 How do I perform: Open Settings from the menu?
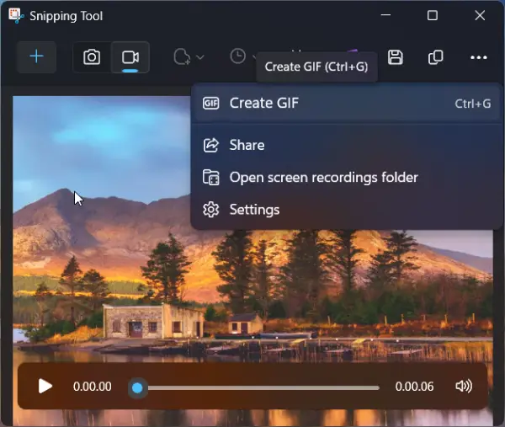(x=347, y=210)
